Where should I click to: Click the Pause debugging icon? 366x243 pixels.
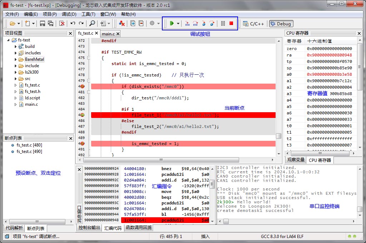pos(223,24)
